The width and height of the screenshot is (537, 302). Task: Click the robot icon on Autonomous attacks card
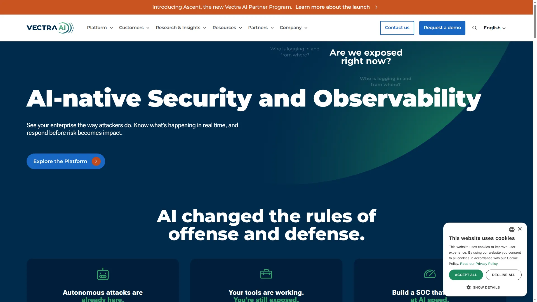[103, 274]
